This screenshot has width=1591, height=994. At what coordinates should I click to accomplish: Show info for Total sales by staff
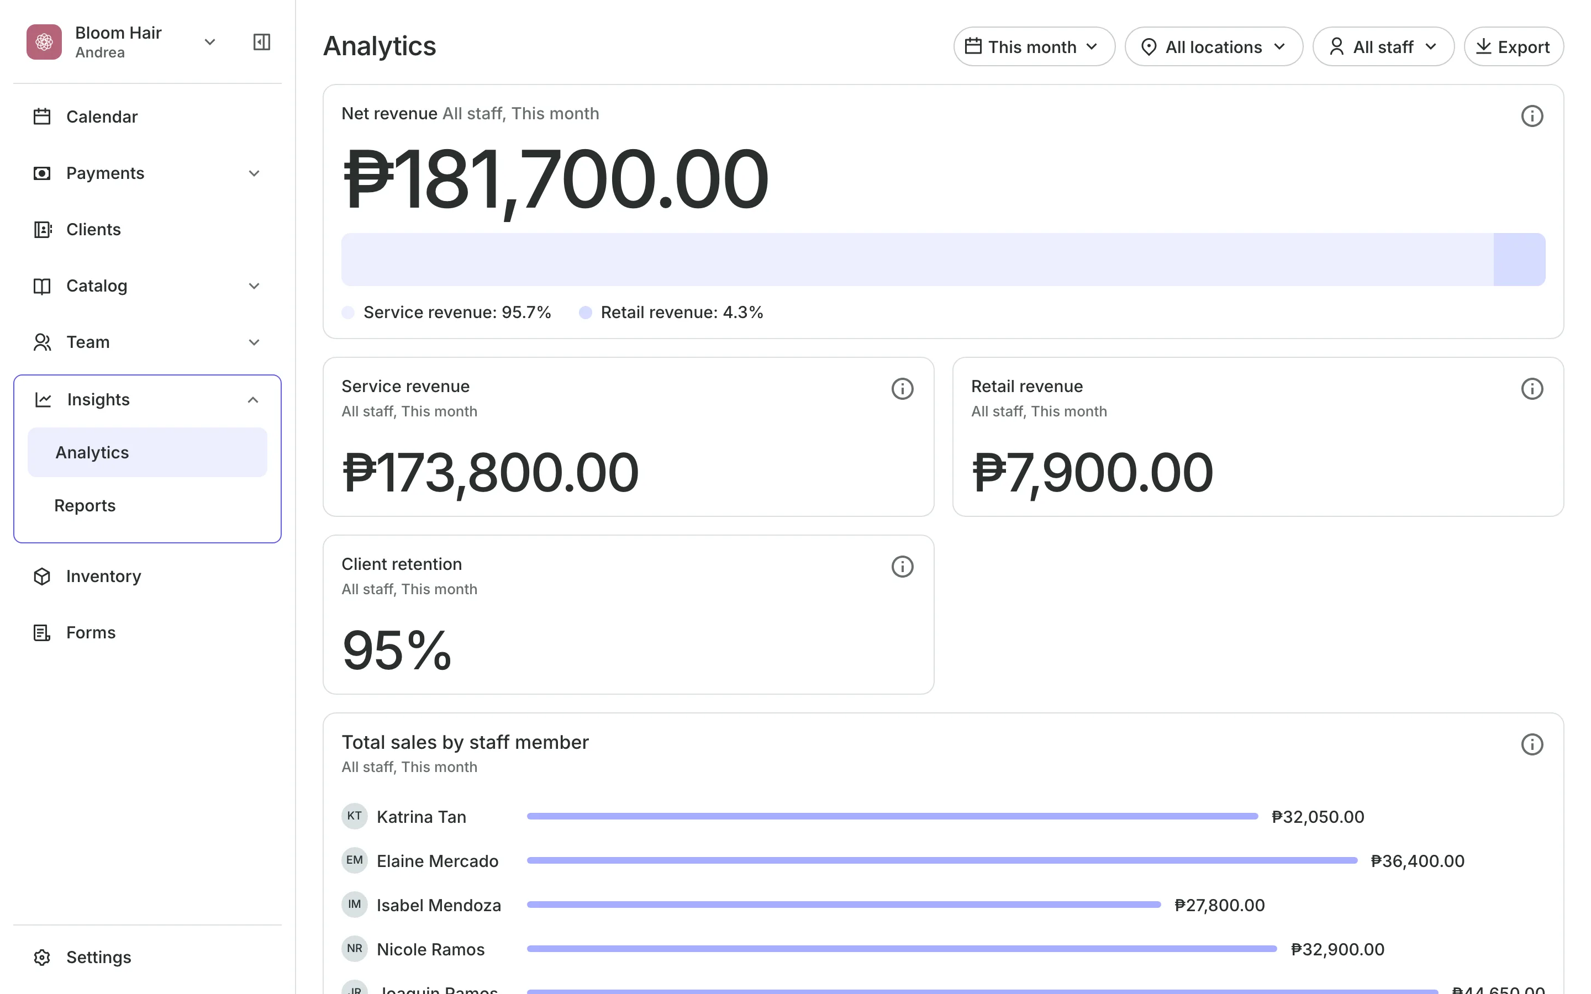pyautogui.click(x=1532, y=745)
